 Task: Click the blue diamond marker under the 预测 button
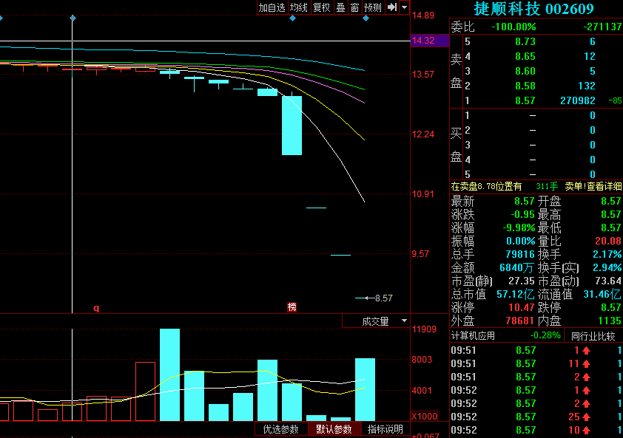click(366, 18)
